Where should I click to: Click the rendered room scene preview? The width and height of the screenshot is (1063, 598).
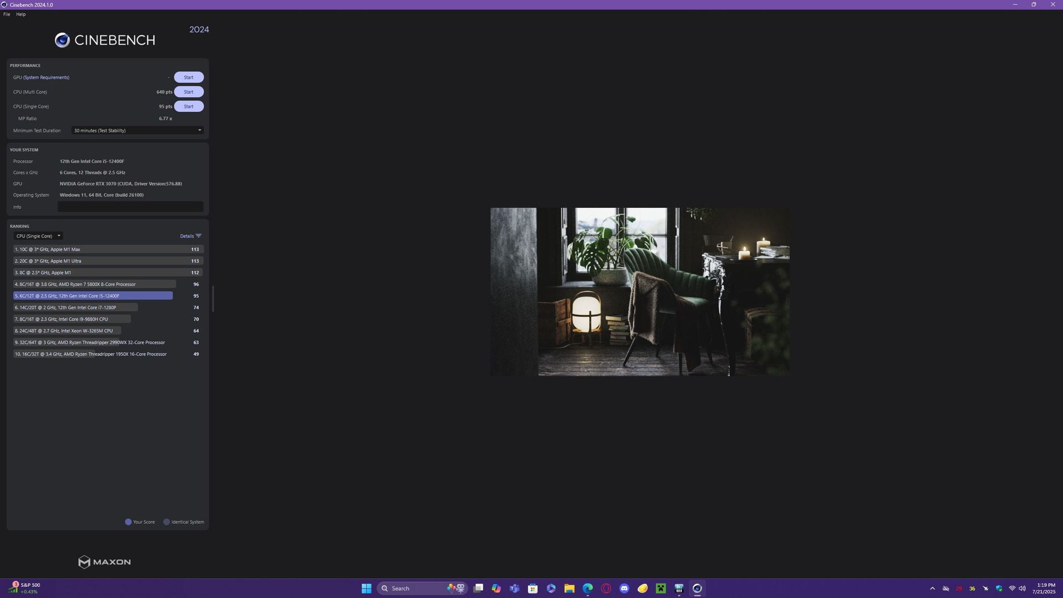(x=640, y=292)
